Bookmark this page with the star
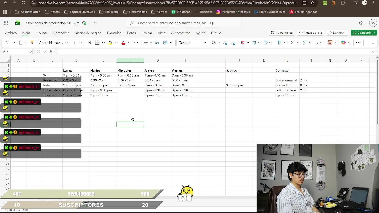The width and height of the screenshot is (379, 213). [x=312, y=3]
